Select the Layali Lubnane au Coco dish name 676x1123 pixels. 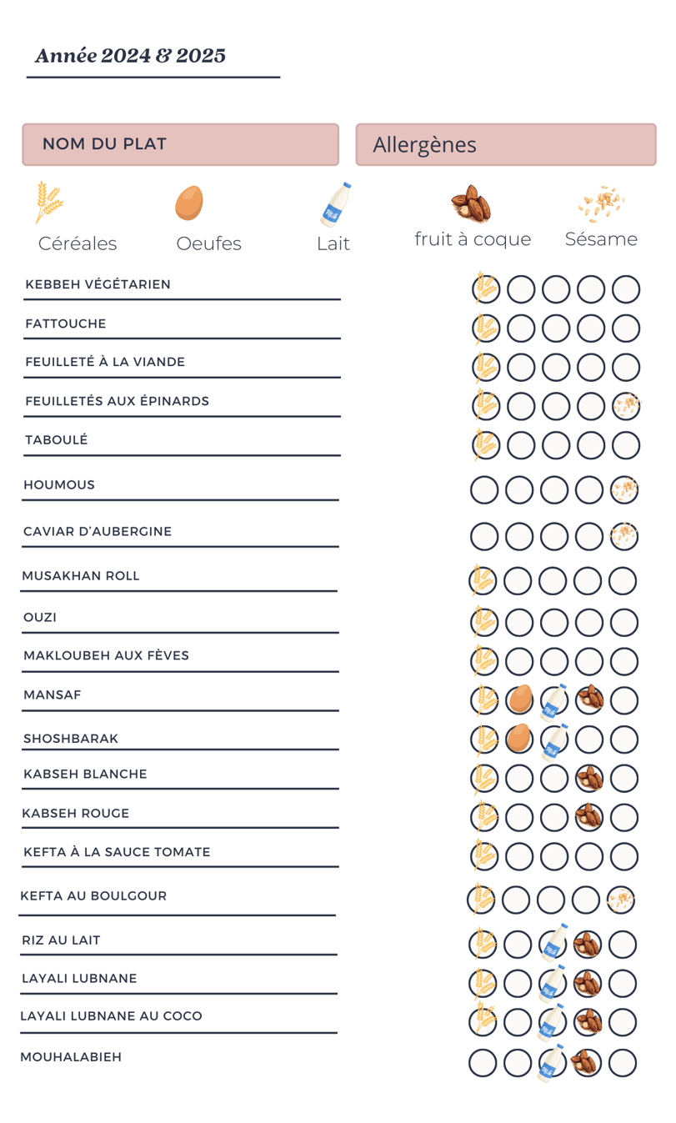[111, 1016]
